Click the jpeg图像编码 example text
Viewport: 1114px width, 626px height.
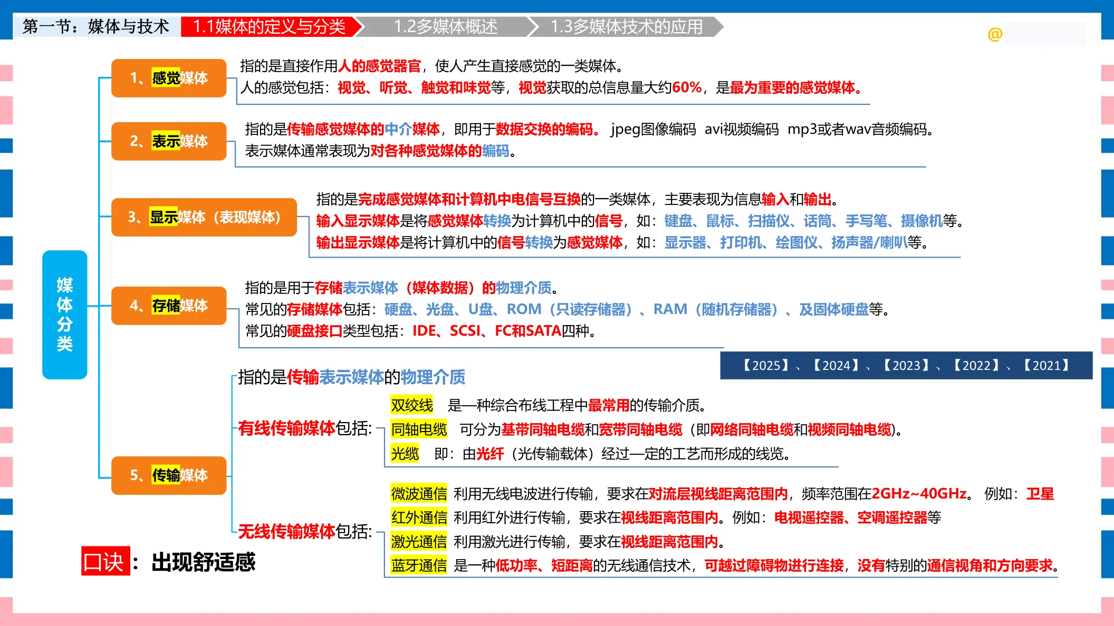(x=653, y=129)
